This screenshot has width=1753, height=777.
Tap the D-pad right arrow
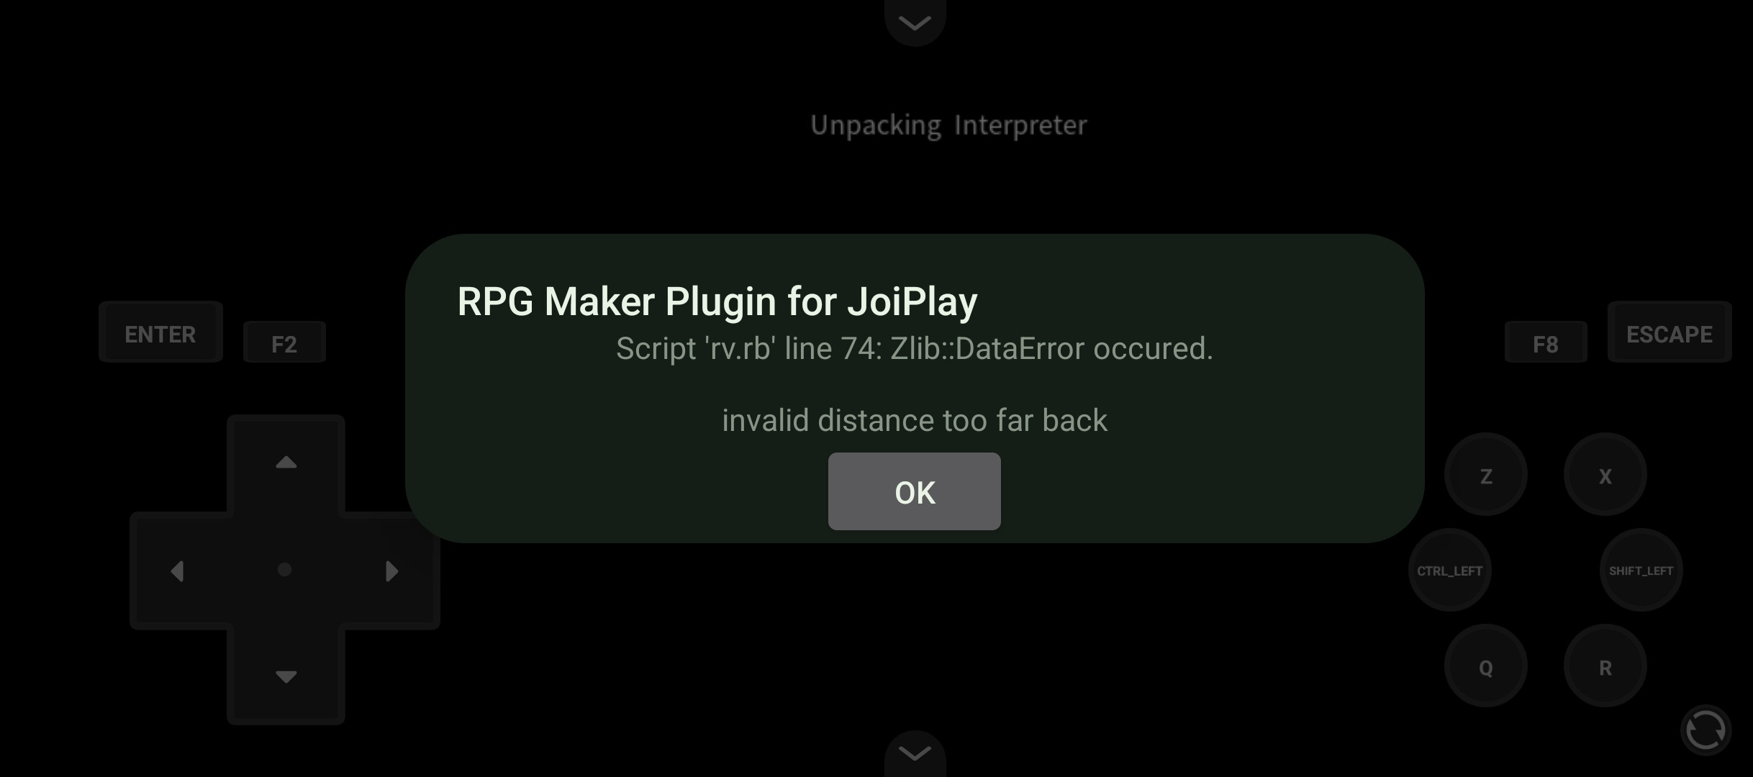point(391,571)
